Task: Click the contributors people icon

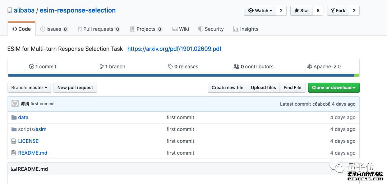Action: (x=236, y=67)
